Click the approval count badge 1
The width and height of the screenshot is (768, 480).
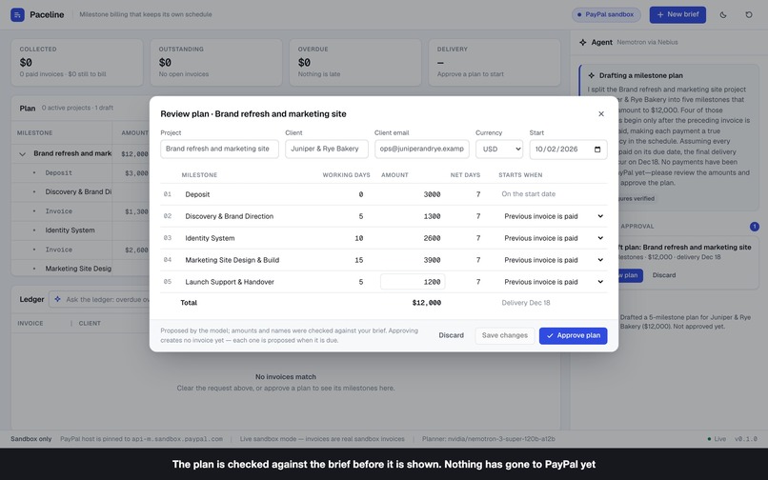[755, 227]
